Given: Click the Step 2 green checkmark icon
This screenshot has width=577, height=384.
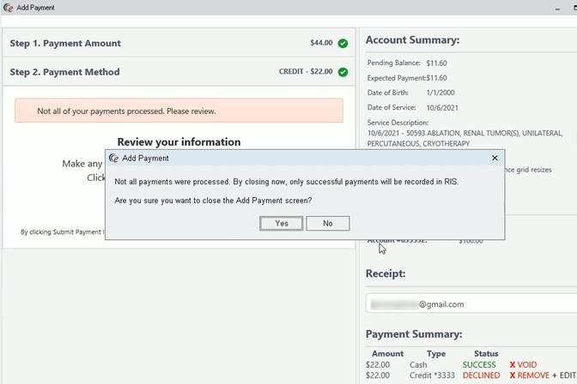Looking at the screenshot, I should (343, 72).
